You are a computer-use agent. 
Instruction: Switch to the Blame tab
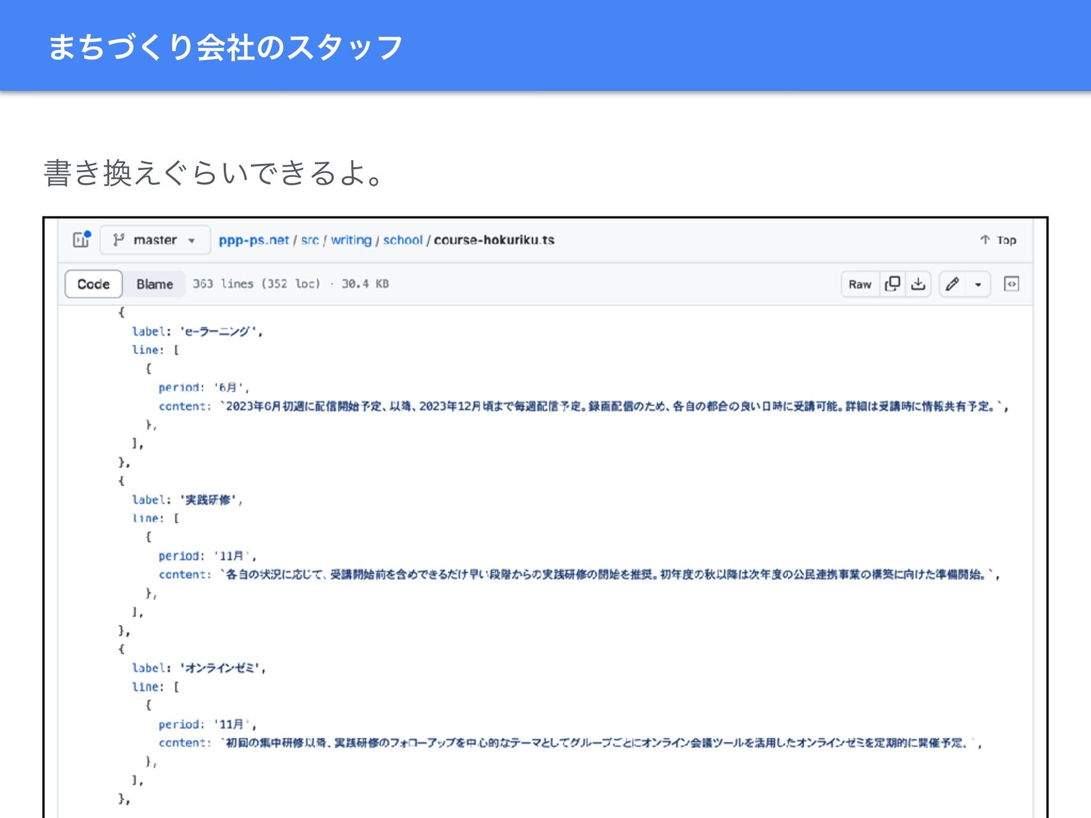[x=155, y=283]
